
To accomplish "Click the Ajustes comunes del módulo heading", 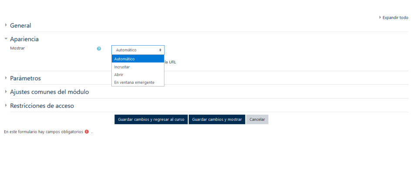I will click(50, 92).
